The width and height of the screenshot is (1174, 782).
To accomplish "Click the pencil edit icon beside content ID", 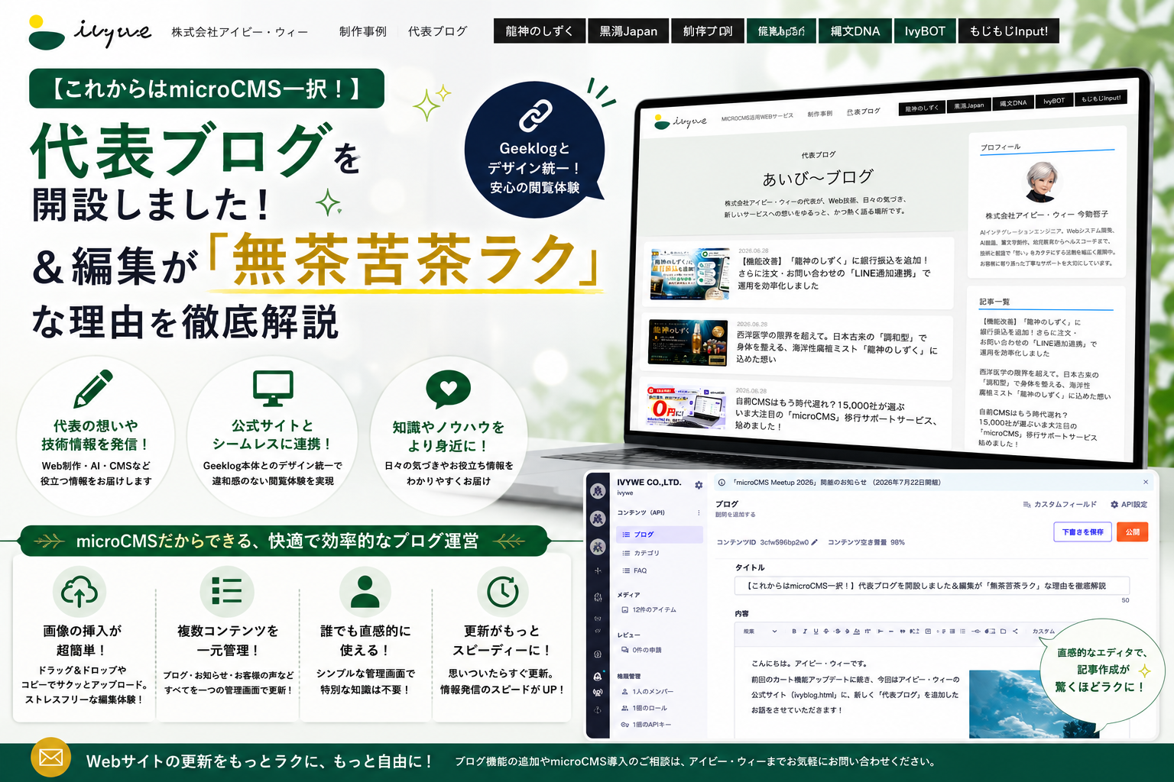I will [814, 542].
